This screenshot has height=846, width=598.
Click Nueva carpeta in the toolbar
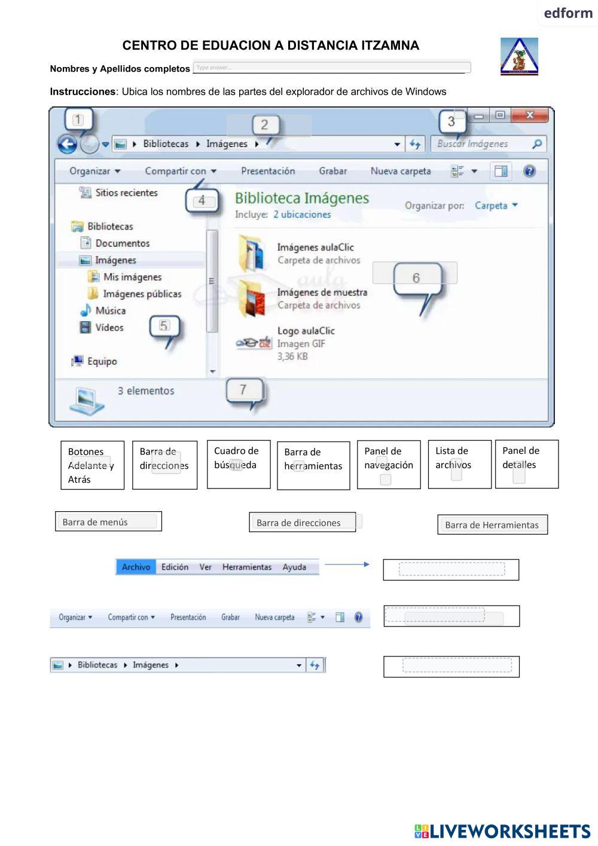point(400,172)
